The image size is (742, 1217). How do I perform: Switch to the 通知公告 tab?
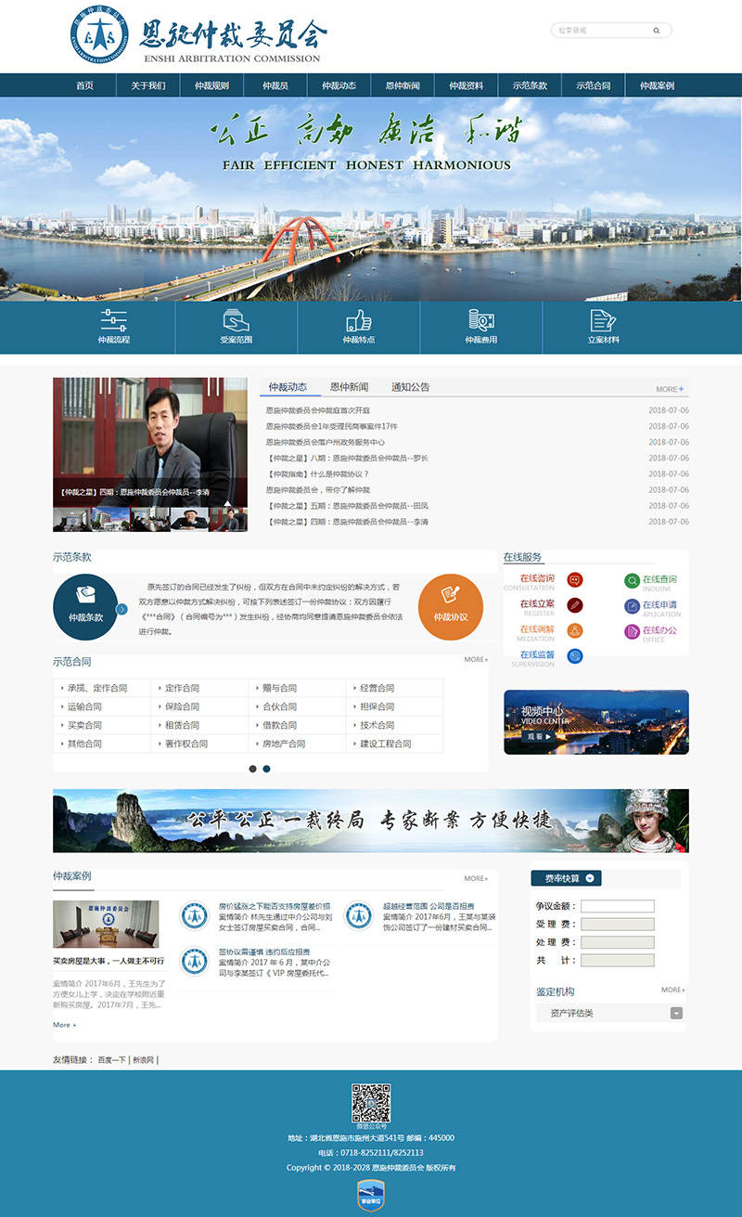click(x=410, y=387)
